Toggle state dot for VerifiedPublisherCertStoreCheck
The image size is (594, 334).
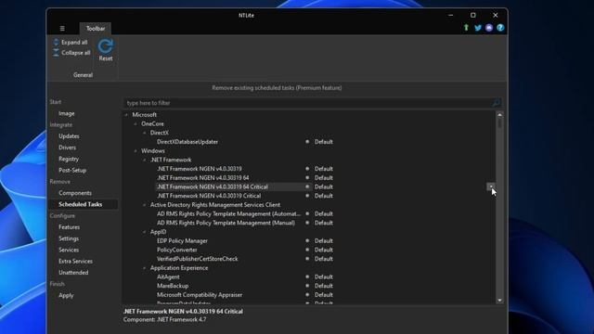pyautogui.click(x=307, y=259)
